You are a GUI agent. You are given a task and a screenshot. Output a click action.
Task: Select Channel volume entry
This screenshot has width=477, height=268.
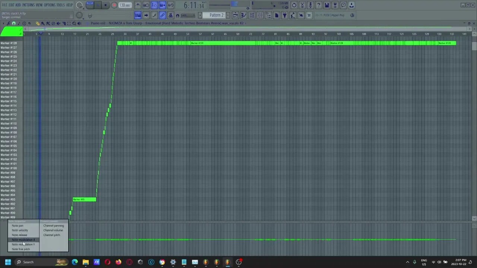(53, 230)
